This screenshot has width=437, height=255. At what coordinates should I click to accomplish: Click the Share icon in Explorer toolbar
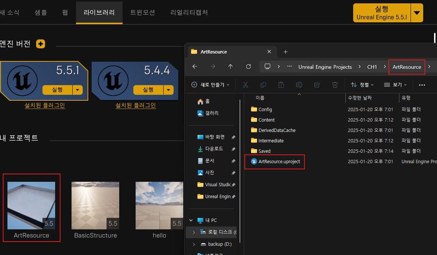pyautogui.click(x=317, y=85)
